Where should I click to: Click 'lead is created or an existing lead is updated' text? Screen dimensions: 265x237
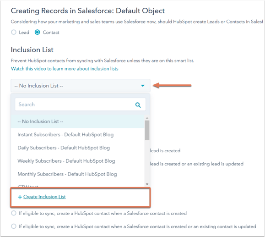[x=197, y=164]
